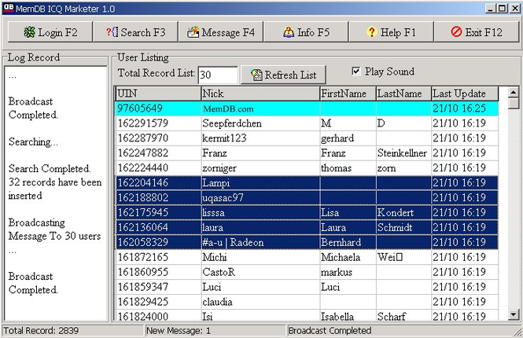Select the row with UIN 97605649
Viewport: 523px width, 338px height.
click(307, 108)
